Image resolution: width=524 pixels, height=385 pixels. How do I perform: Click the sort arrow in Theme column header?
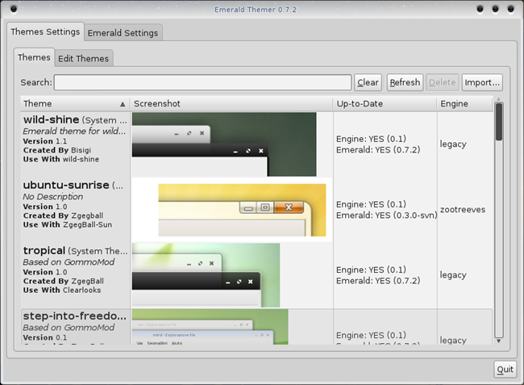click(x=123, y=104)
